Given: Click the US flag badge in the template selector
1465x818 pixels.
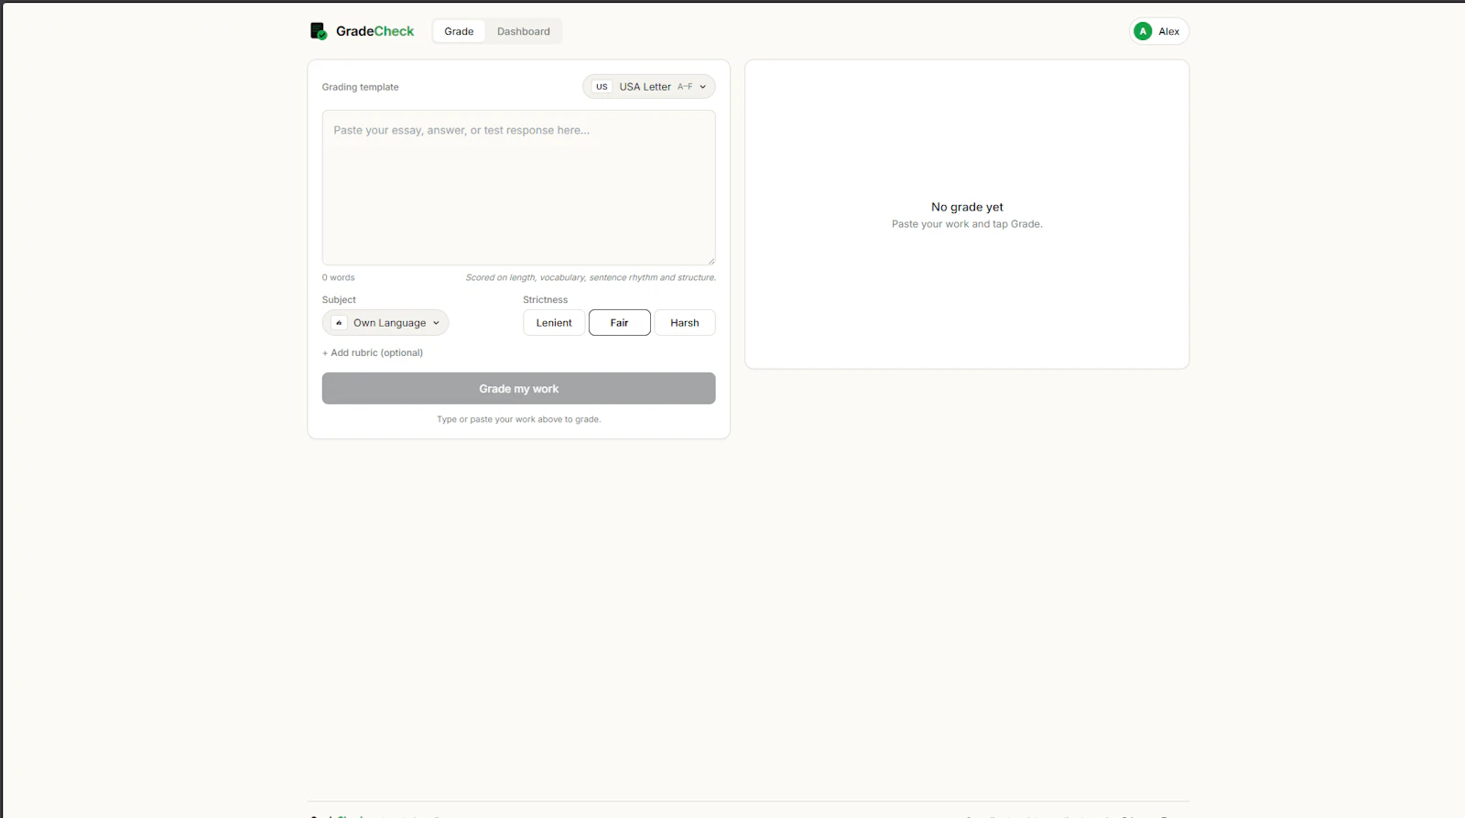Looking at the screenshot, I should [x=602, y=87].
